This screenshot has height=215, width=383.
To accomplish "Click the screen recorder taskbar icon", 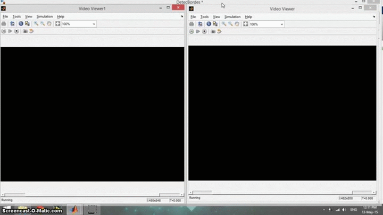I will tap(92, 209).
